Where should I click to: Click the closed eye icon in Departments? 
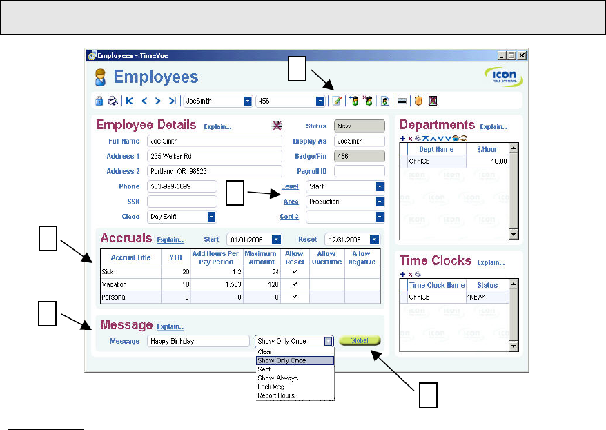coord(464,138)
